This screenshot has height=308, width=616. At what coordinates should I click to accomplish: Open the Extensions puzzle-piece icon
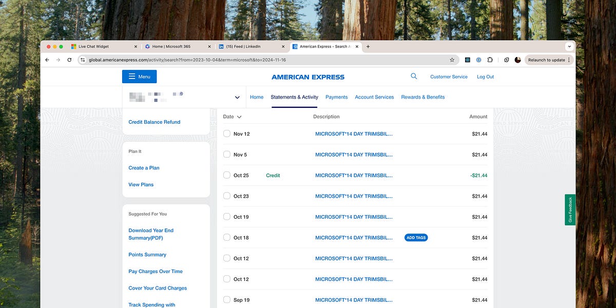tap(490, 60)
